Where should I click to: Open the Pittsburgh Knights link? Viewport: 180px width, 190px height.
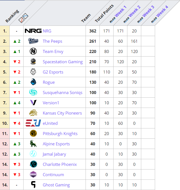pos(60,133)
